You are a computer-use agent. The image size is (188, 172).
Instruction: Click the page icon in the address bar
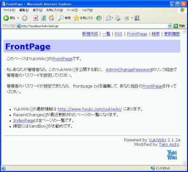[19, 26]
